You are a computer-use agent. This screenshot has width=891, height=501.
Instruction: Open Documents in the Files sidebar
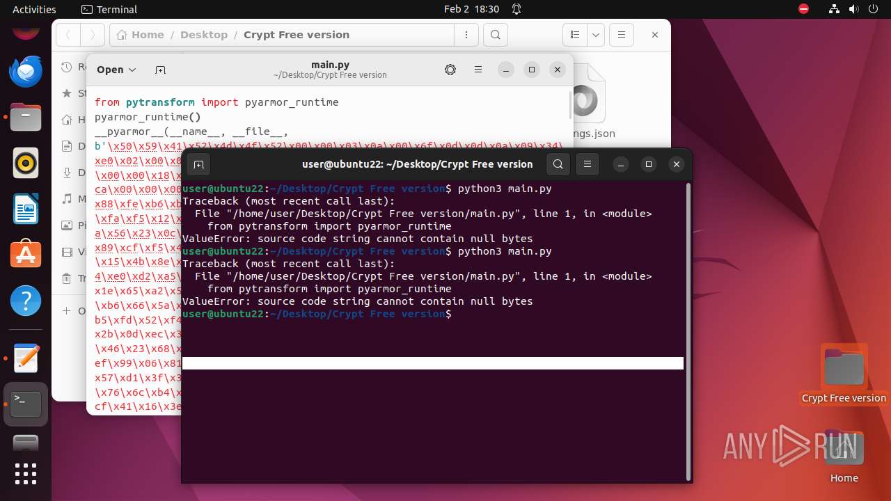tap(72, 146)
